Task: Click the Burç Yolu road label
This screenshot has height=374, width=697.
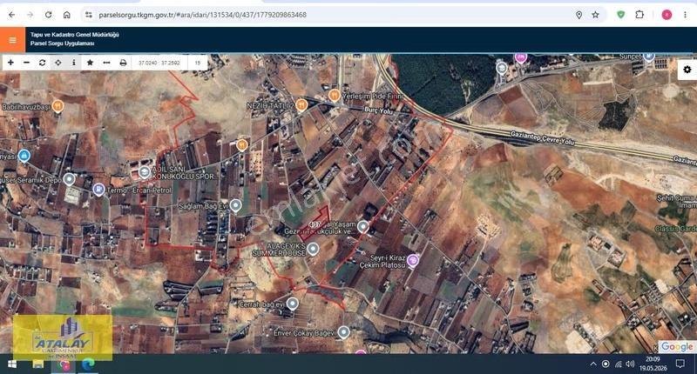Action: click(x=378, y=110)
